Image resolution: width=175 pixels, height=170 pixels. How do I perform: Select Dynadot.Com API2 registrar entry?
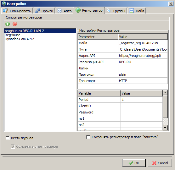[19, 39]
